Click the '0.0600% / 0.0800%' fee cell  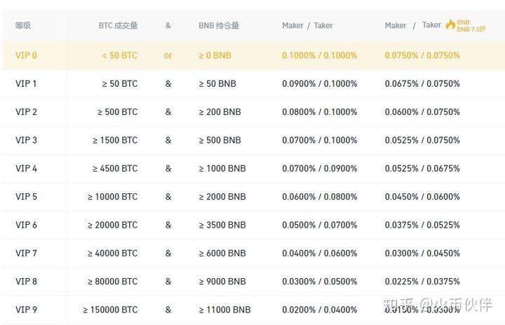click(x=320, y=197)
